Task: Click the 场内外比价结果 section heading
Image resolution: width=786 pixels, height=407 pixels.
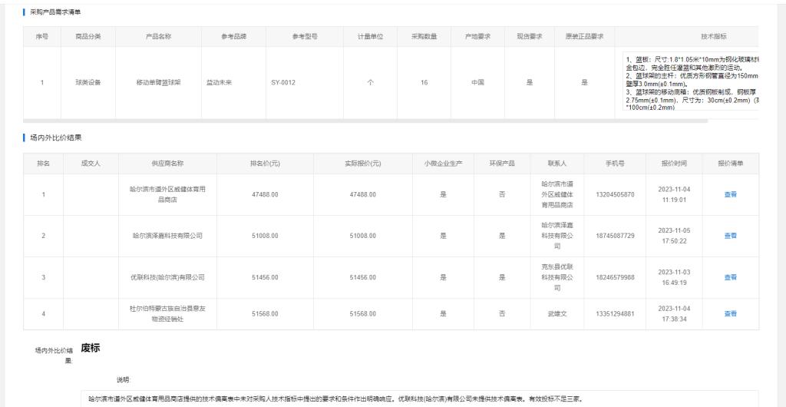Action: click(55, 137)
